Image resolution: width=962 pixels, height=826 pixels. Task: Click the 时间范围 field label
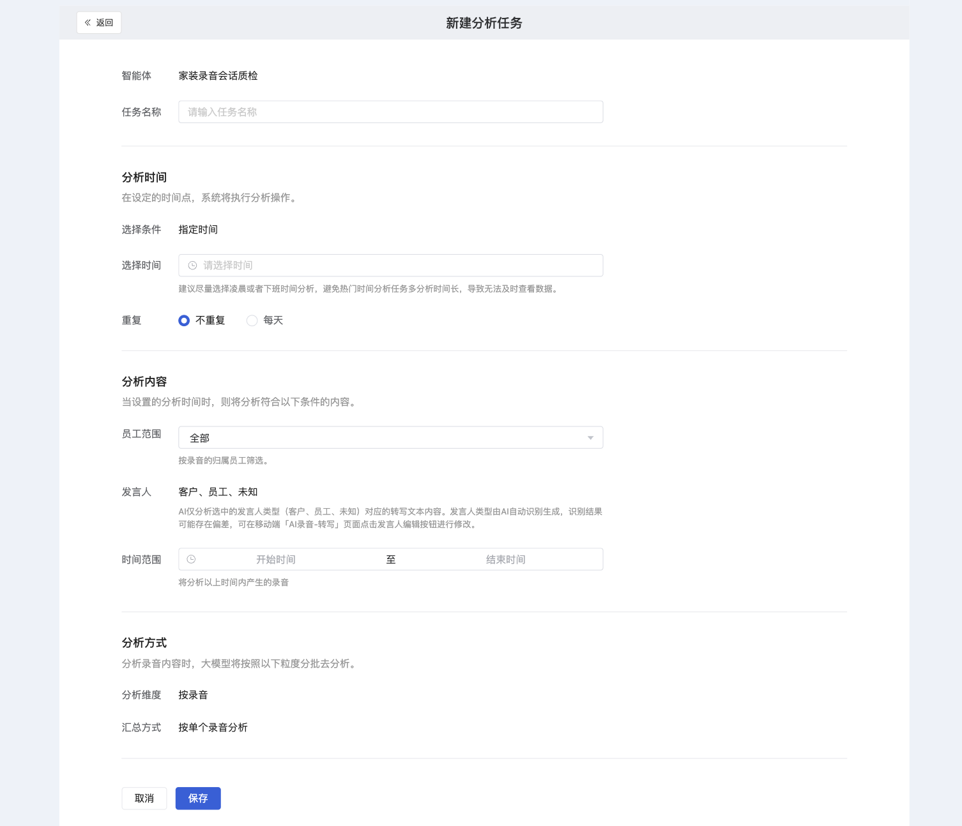pos(141,560)
